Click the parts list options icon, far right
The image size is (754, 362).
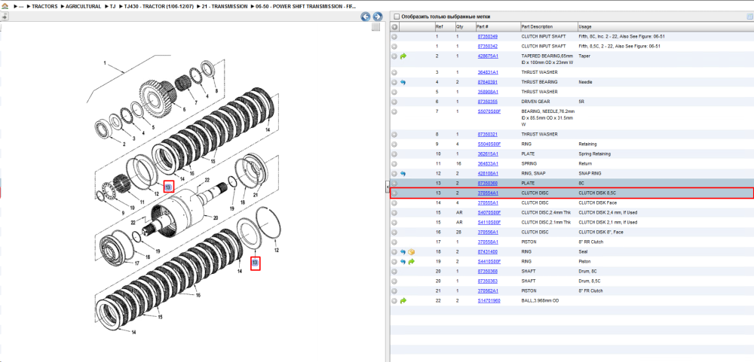click(749, 17)
